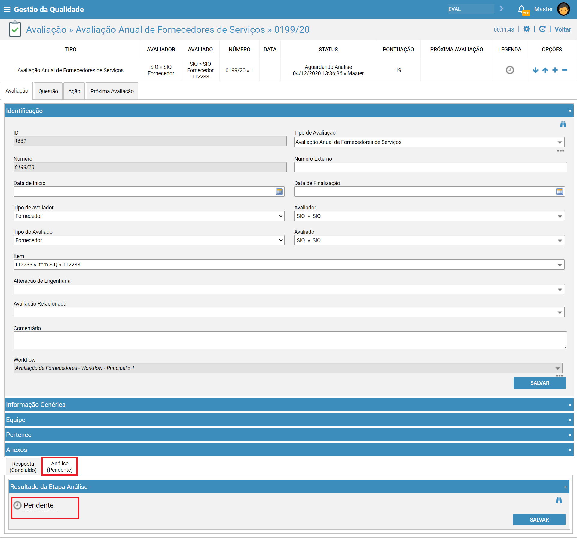The width and height of the screenshot is (577, 539).
Task: Click SALVAR in Identificação section
Action: tap(540, 383)
